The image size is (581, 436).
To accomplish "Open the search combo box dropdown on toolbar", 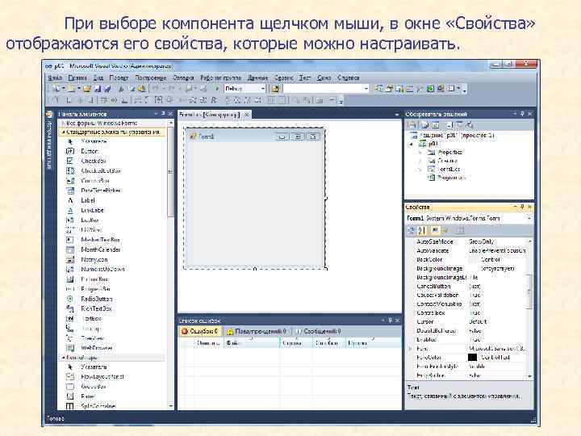I will (366, 89).
